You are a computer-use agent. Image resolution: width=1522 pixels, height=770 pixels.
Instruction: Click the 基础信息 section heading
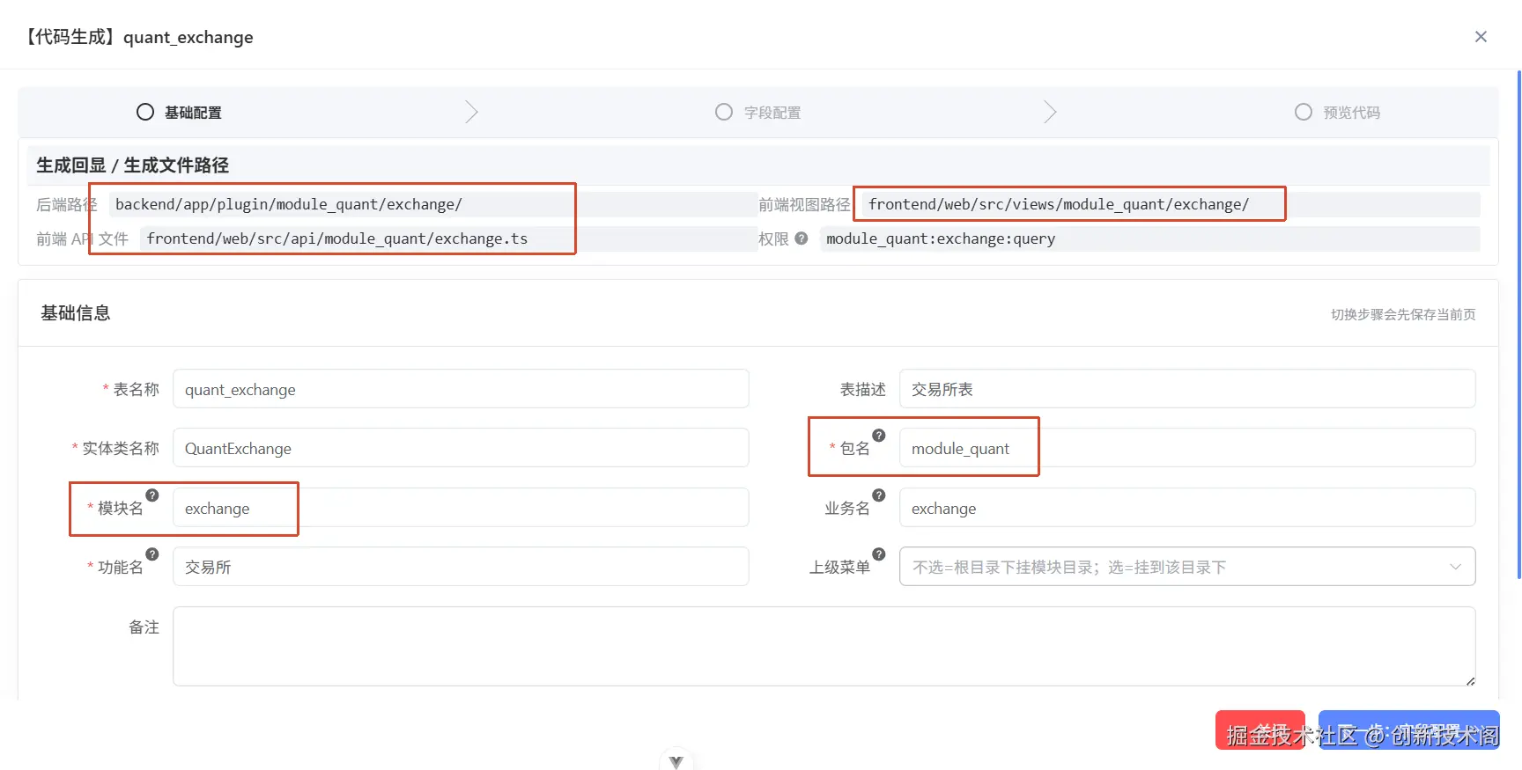(x=76, y=313)
